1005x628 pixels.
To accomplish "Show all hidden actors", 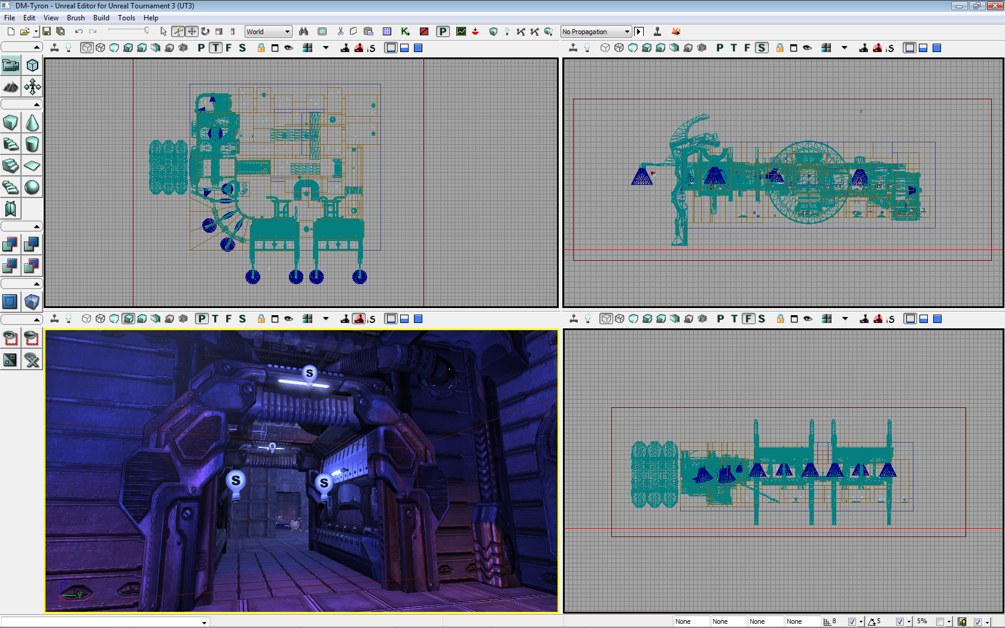I will point(32,359).
